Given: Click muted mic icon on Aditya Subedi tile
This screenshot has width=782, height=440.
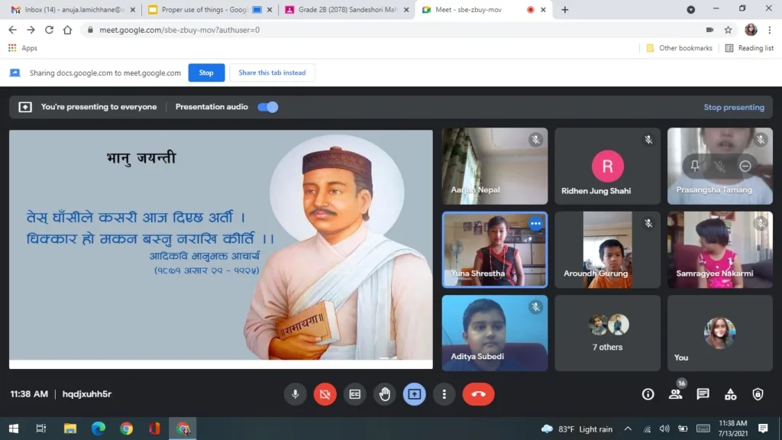Looking at the screenshot, I should click(535, 307).
